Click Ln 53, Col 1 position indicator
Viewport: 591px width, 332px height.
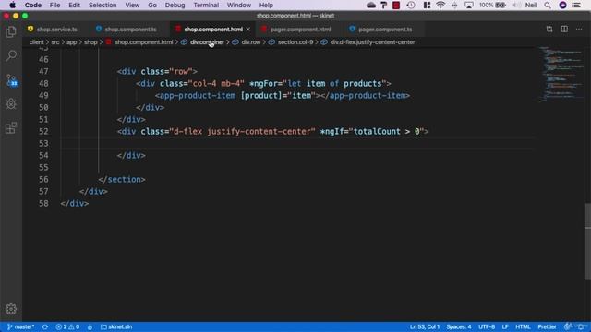pyautogui.click(x=425, y=326)
